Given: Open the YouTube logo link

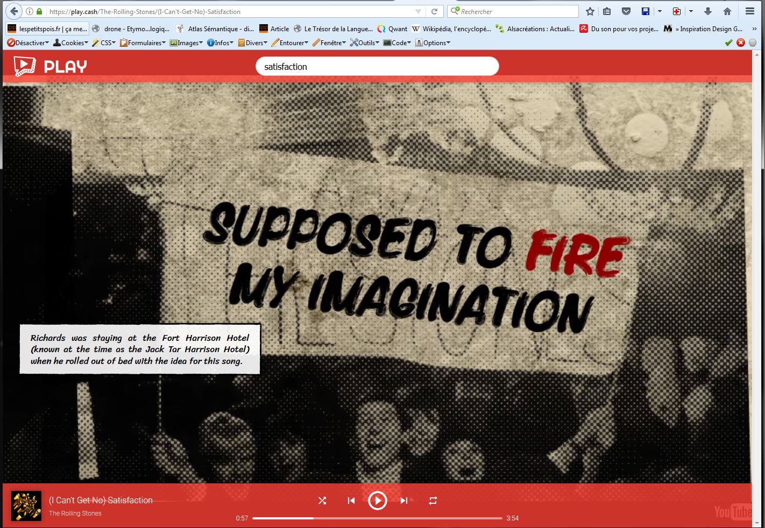Looking at the screenshot, I should (732, 512).
